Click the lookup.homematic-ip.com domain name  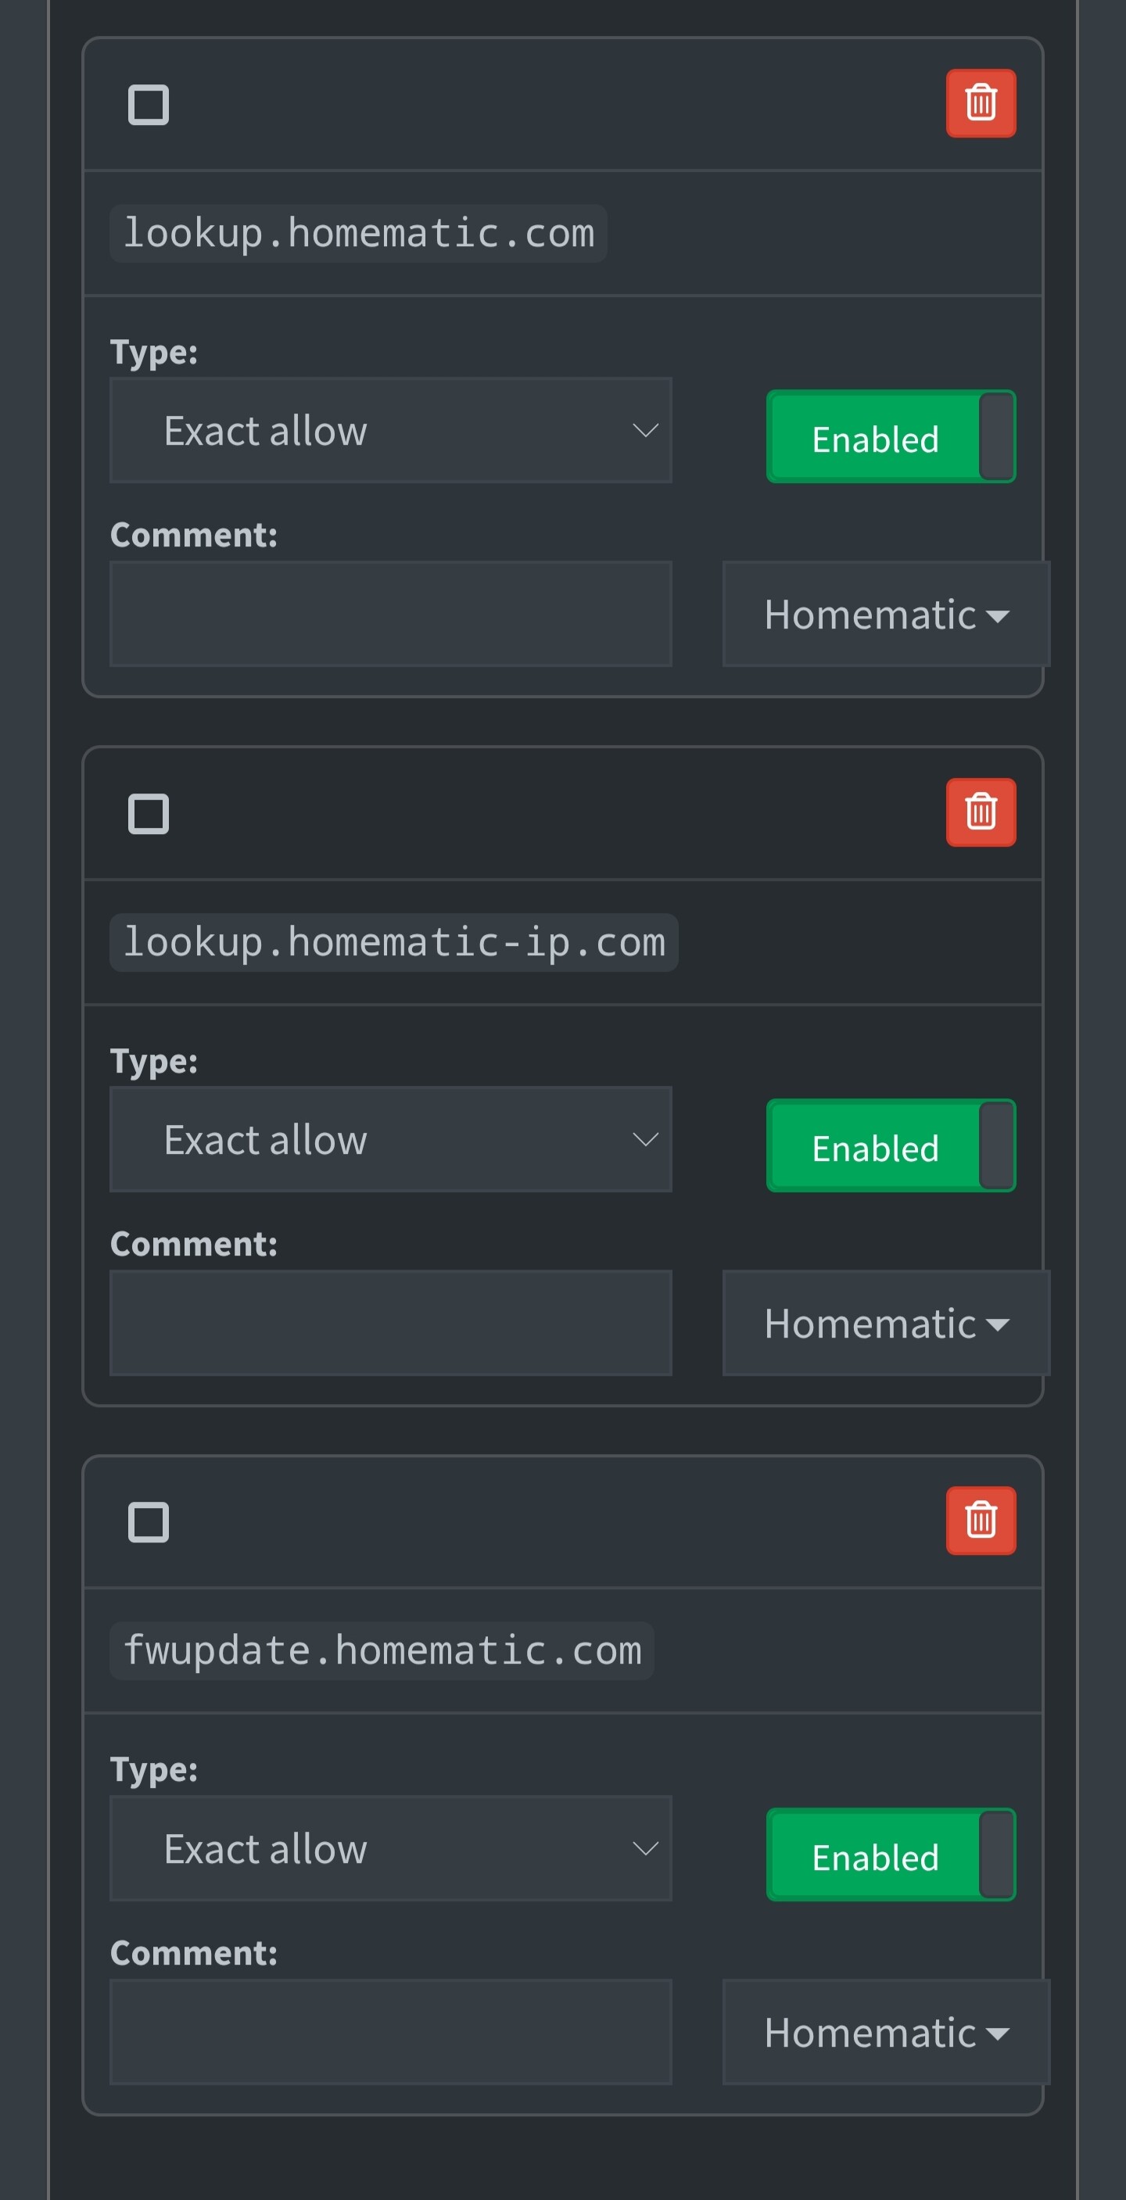pos(394,942)
